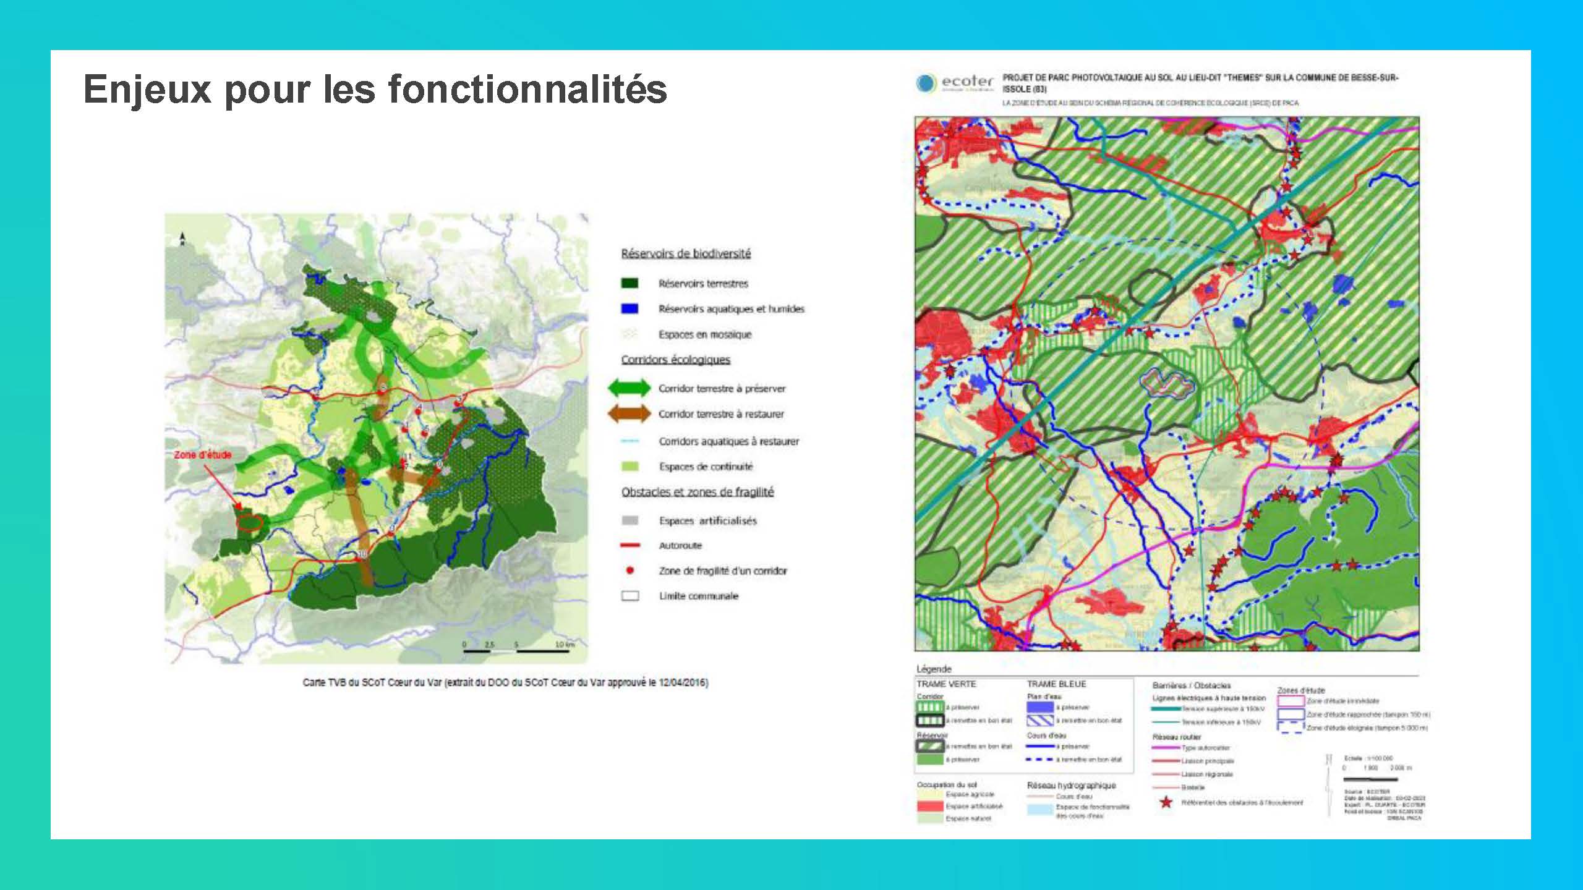Select the ecoter logo above the right map

coord(955,83)
